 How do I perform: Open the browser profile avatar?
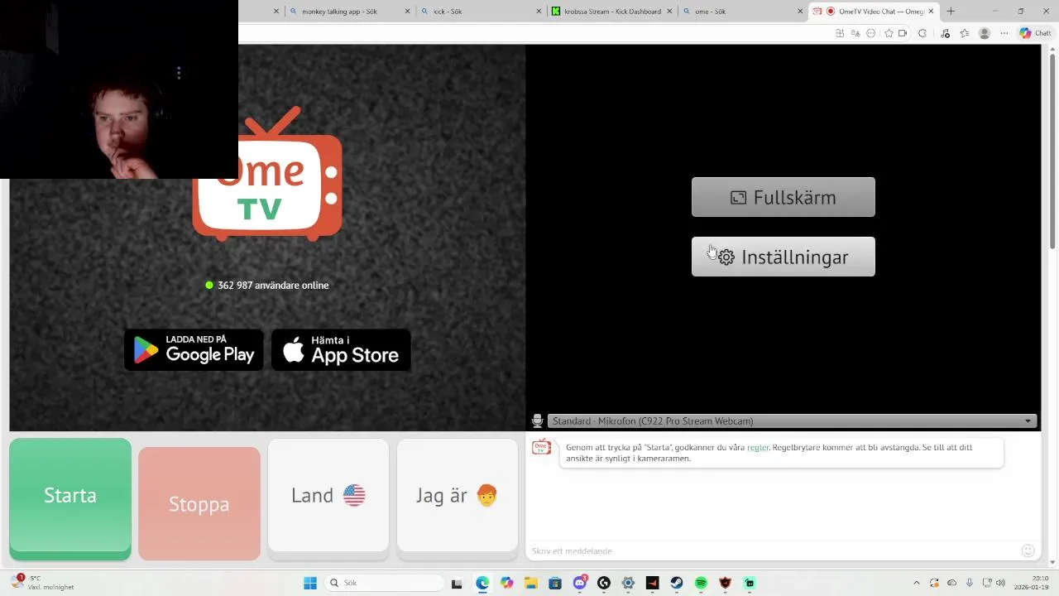[x=985, y=33]
